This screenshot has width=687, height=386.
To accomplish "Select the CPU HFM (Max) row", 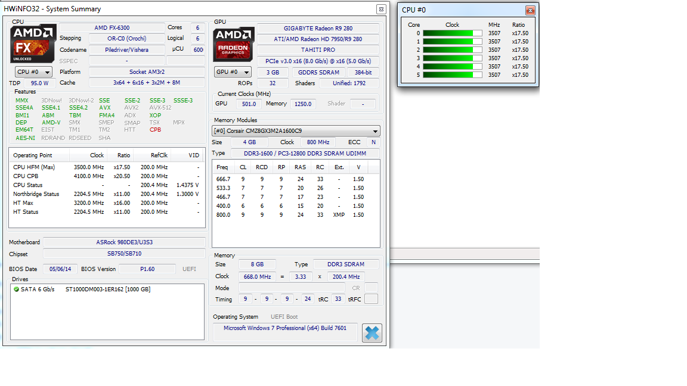I will tap(107, 167).
